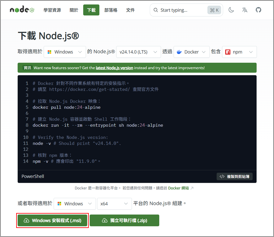Follow the latest Node.js version link
274x237 pixels.
click(x=114, y=68)
